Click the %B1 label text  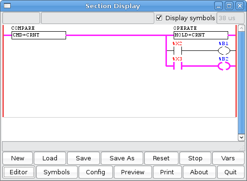pyautogui.click(x=223, y=43)
